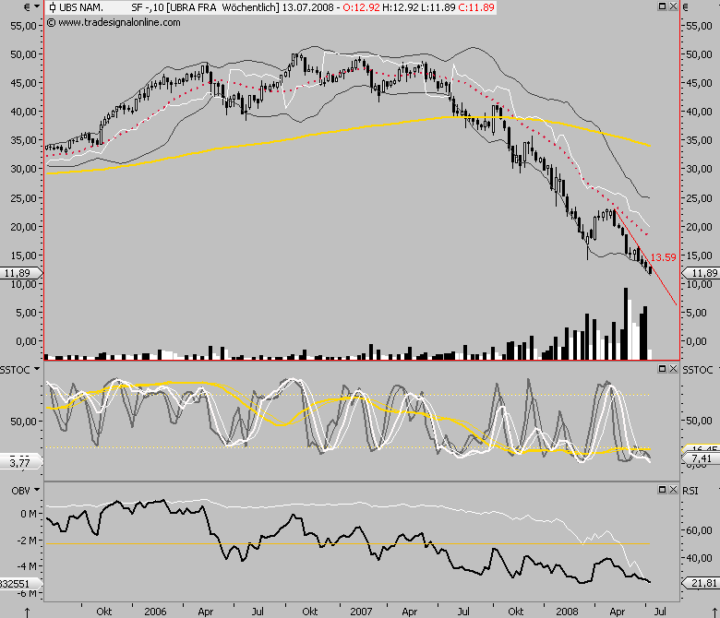
Task: Maximize the main price chart panel
Action: (x=661, y=6)
